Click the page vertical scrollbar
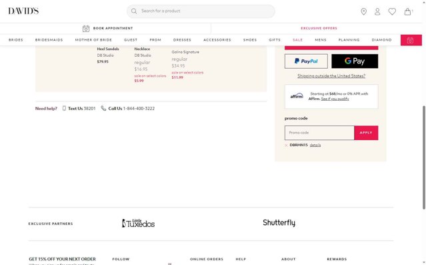Screen dimensions: 426x265 click(423, 158)
